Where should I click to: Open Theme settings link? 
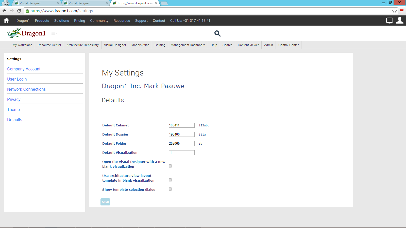13,109
